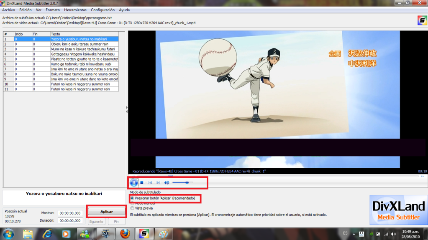This screenshot has height=240, width=428.
Task: Adjust the volume slider
Action: 182,182
